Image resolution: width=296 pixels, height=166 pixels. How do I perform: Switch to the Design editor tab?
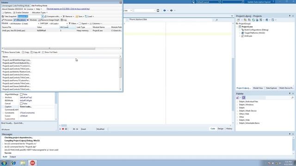pyautogui.click(x=220, y=129)
